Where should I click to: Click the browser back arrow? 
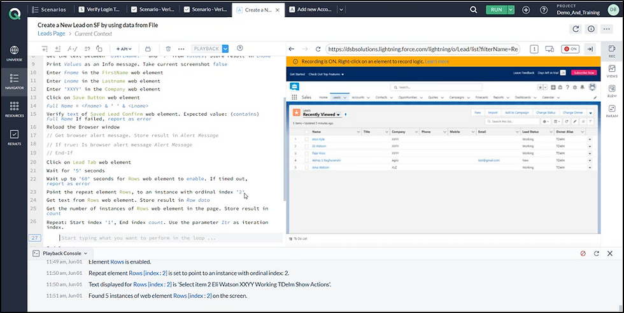(x=292, y=49)
